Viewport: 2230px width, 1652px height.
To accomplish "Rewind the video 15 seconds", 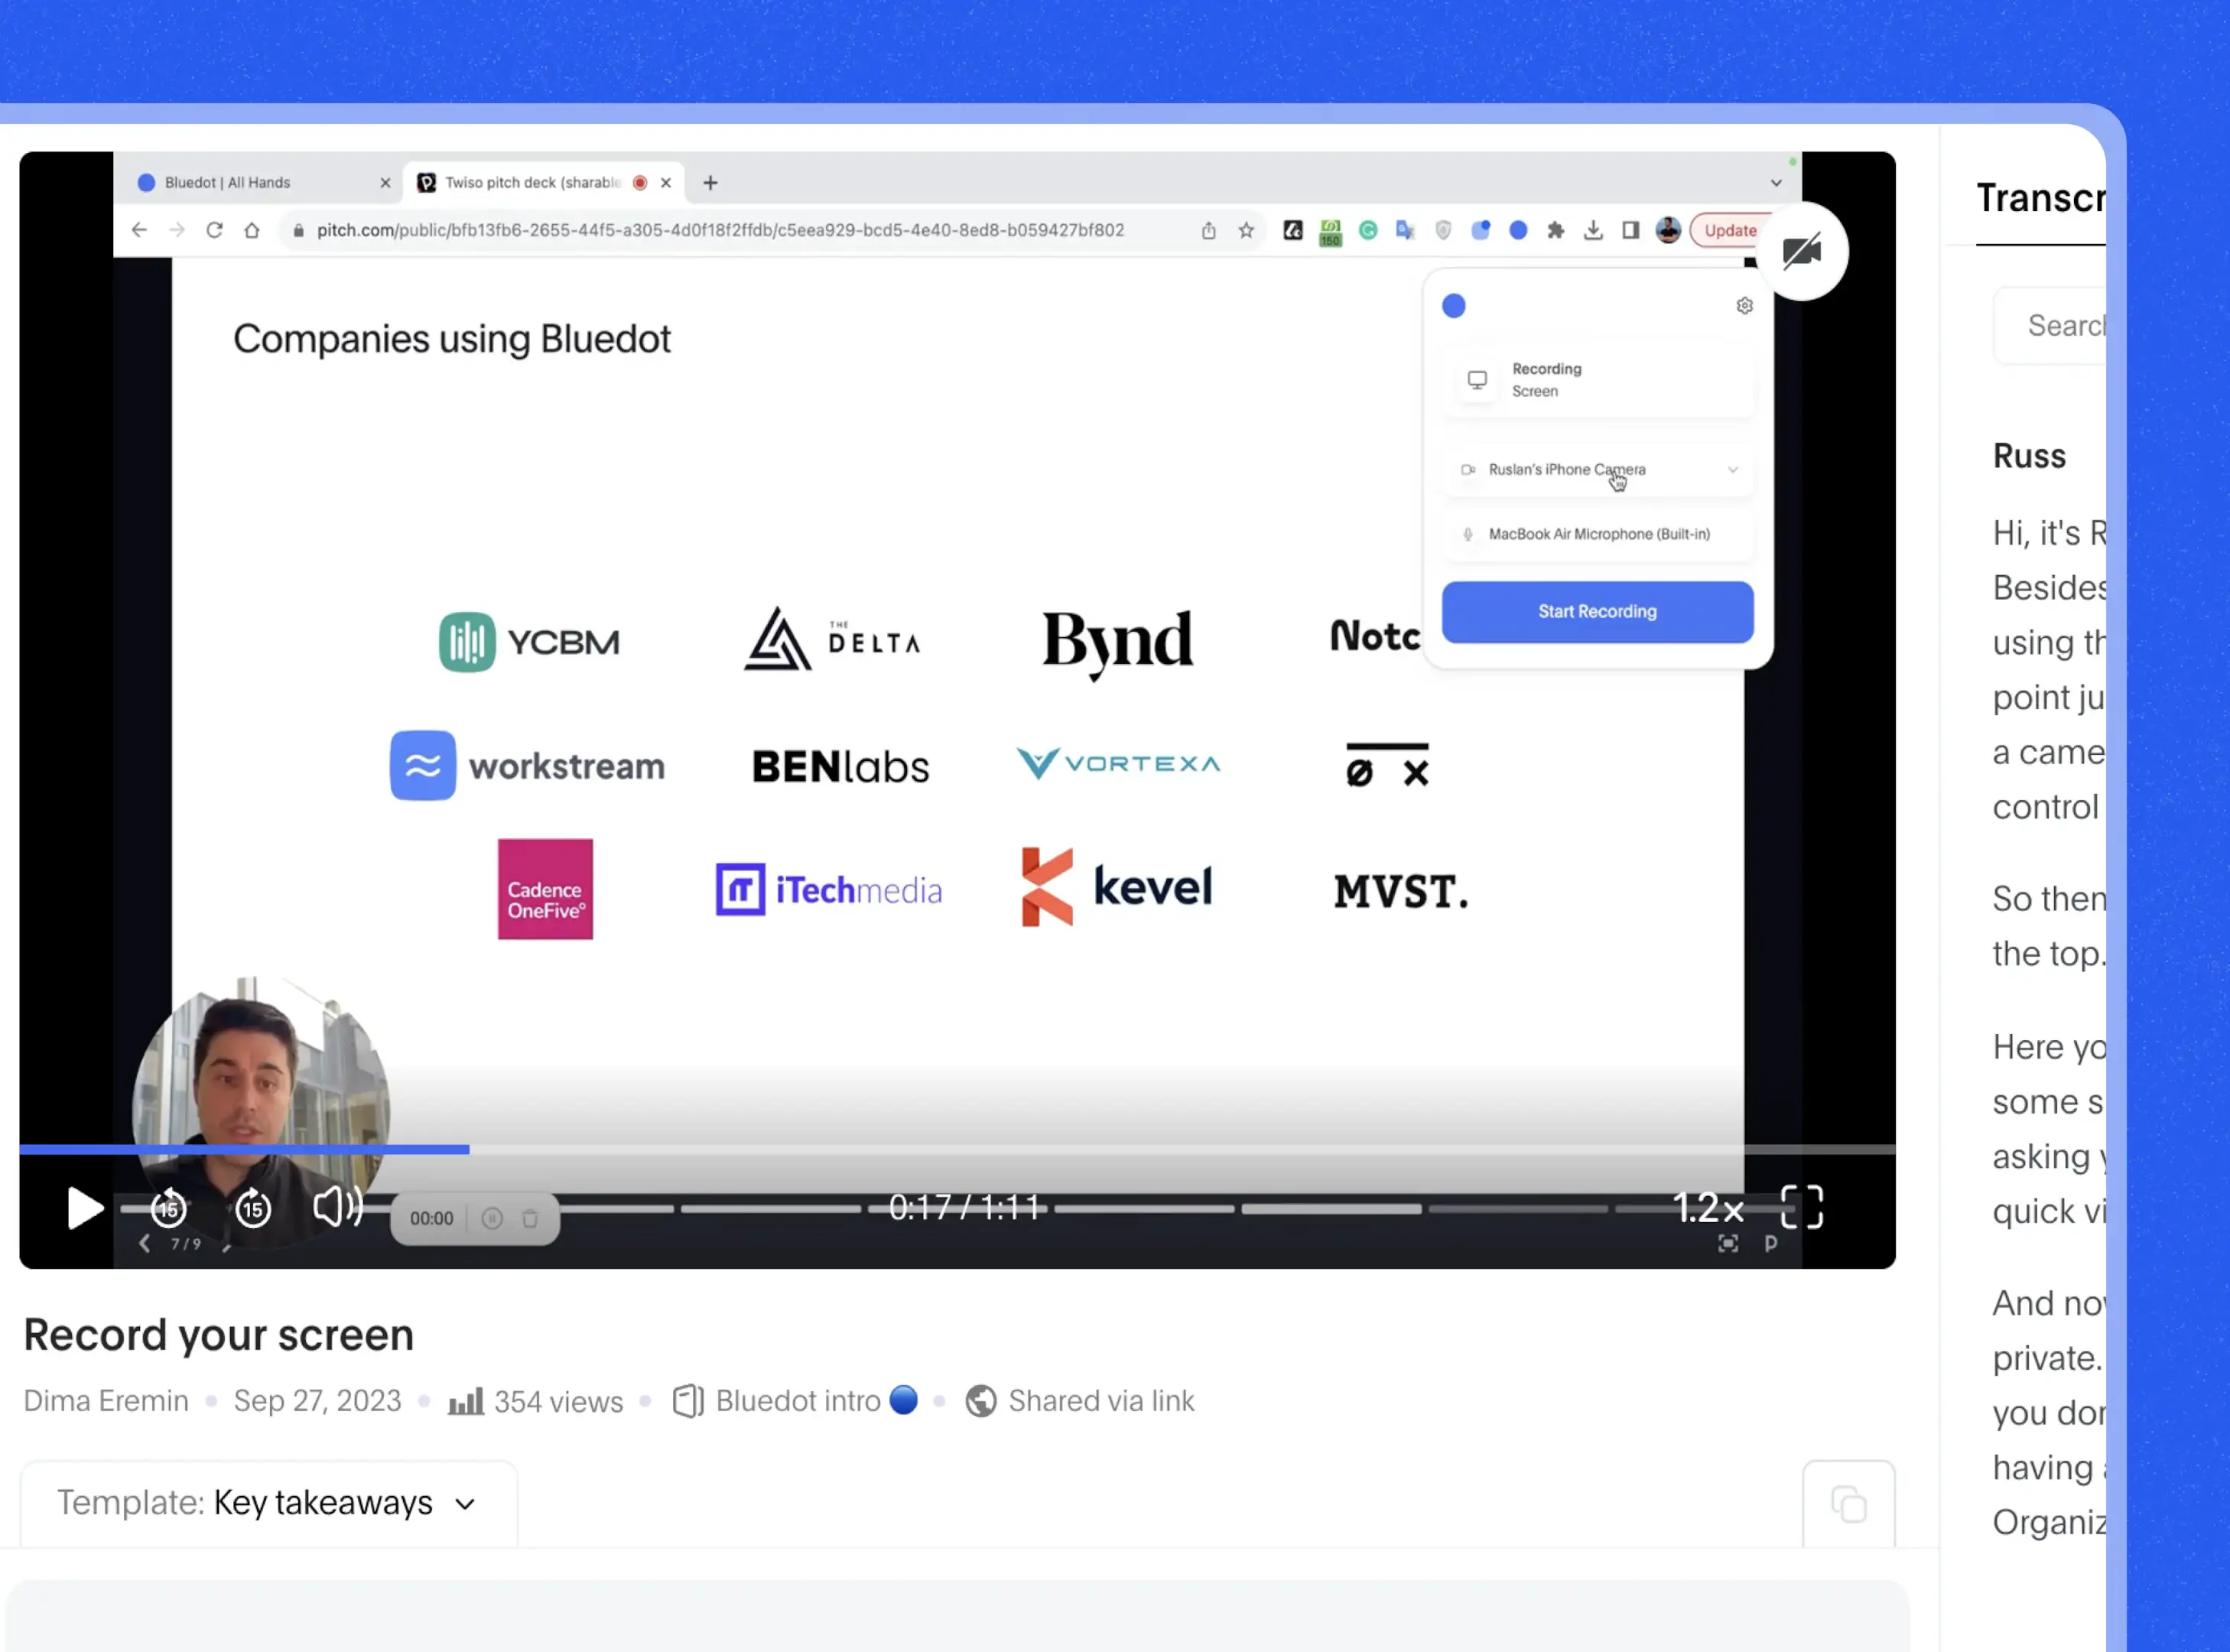I will (x=169, y=1208).
